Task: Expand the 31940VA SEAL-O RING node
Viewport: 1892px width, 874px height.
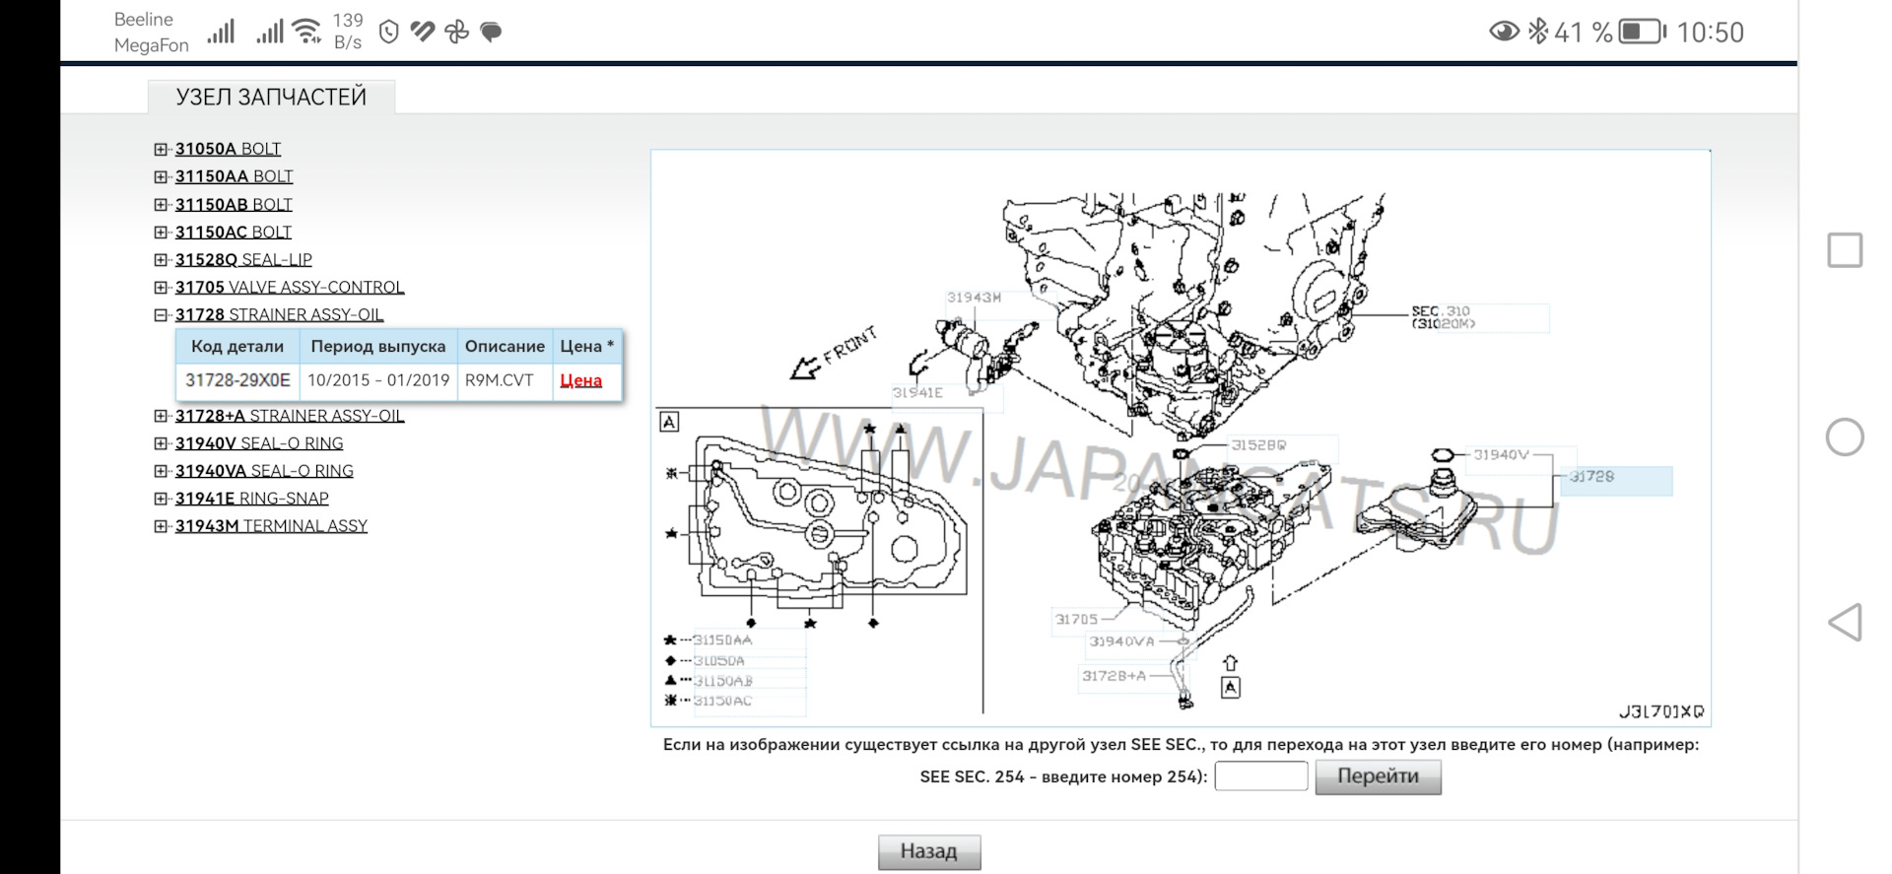Action: click(x=161, y=471)
